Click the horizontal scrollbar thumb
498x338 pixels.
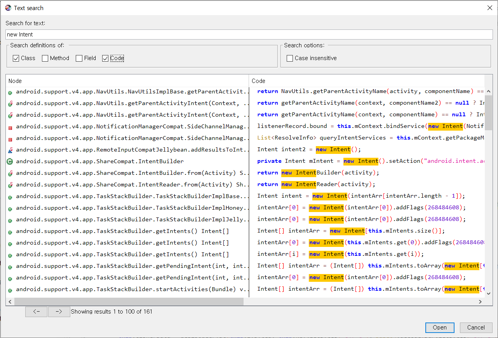coord(129,302)
